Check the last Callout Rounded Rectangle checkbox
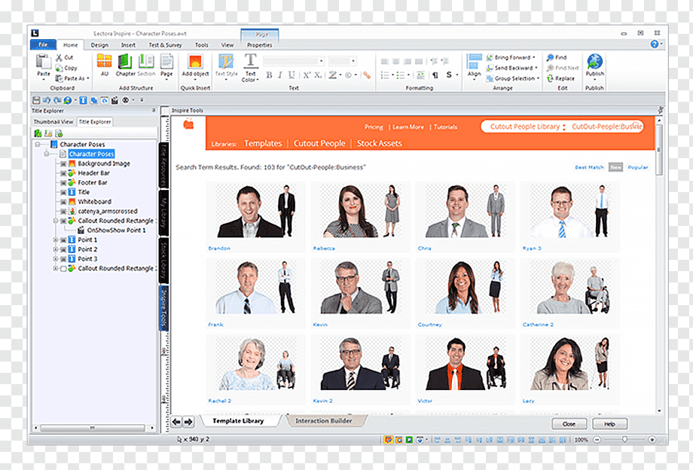The image size is (693, 470). click(x=63, y=269)
